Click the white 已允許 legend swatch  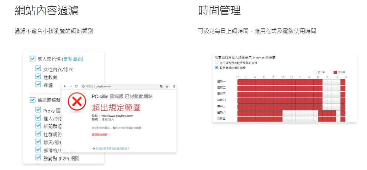(x=315, y=72)
